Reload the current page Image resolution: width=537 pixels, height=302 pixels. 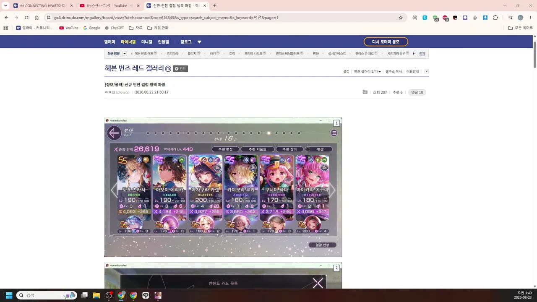pyautogui.click(x=26, y=18)
